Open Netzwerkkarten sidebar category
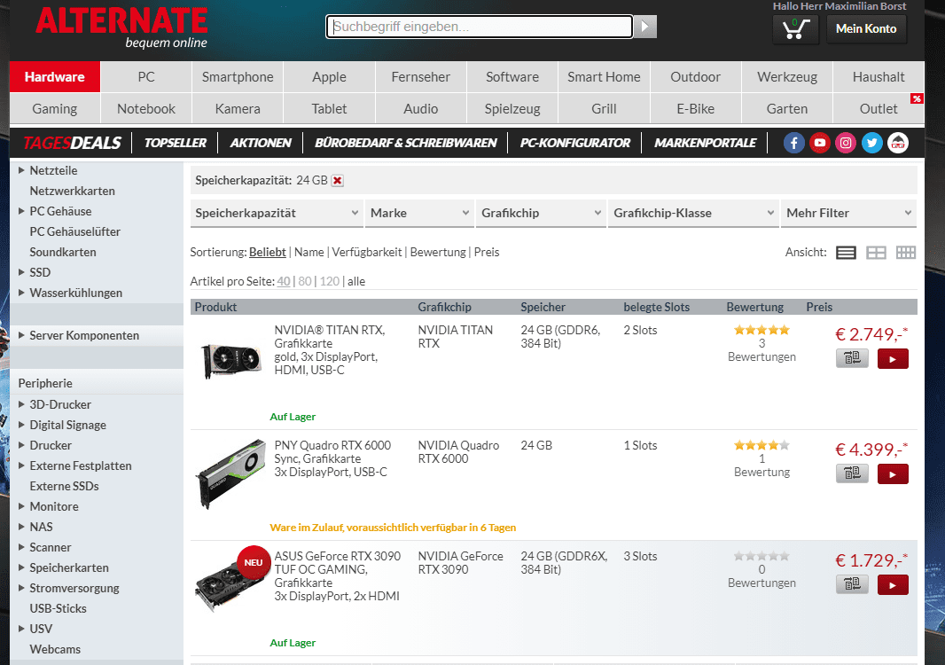The image size is (945, 665). tap(73, 192)
